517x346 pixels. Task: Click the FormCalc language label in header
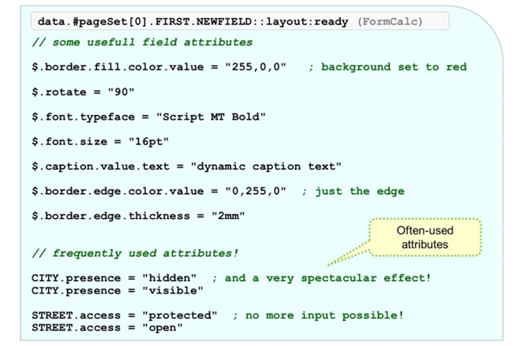pyautogui.click(x=386, y=21)
